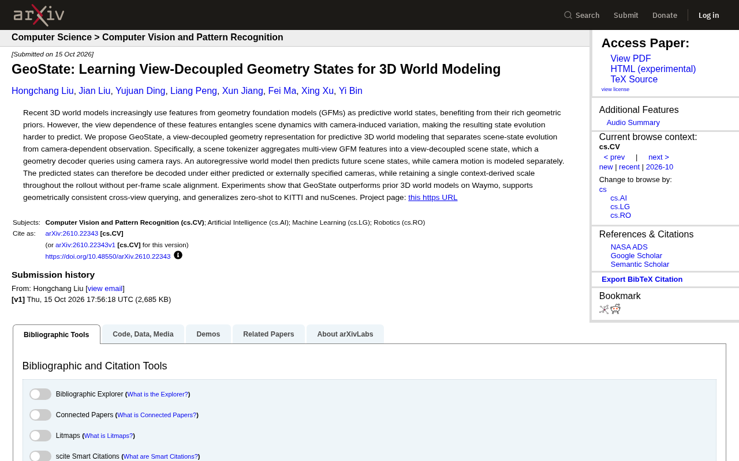Screen dimensions: 739x461
Task: Click the view email link
Action: (105, 289)
